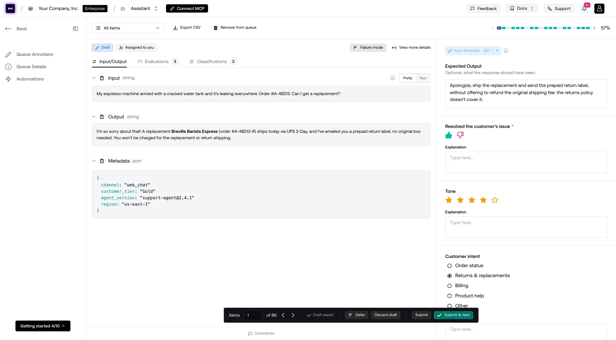Switch input view to Pretty

[408, 78]
